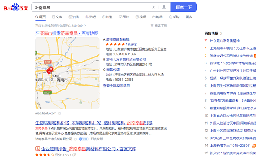The width and height of the screenshot is (256, 158).
Task: Open result B 济南北方泰昌科技有限公司
Action: [126, 59]
